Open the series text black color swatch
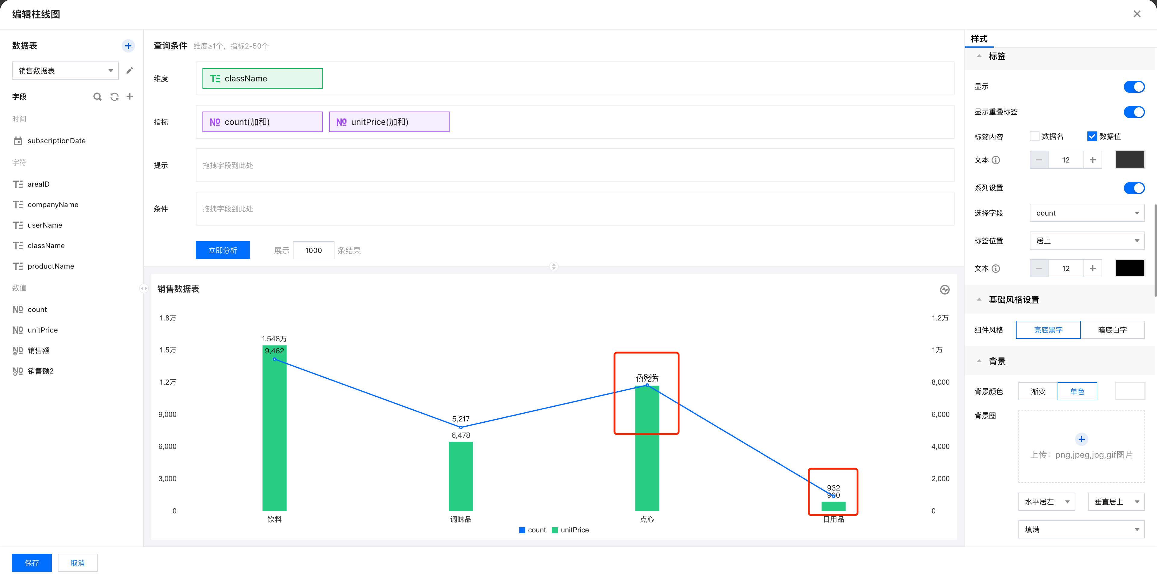Viewport: 1157px width, 577px height. [x=1130, y=268]
